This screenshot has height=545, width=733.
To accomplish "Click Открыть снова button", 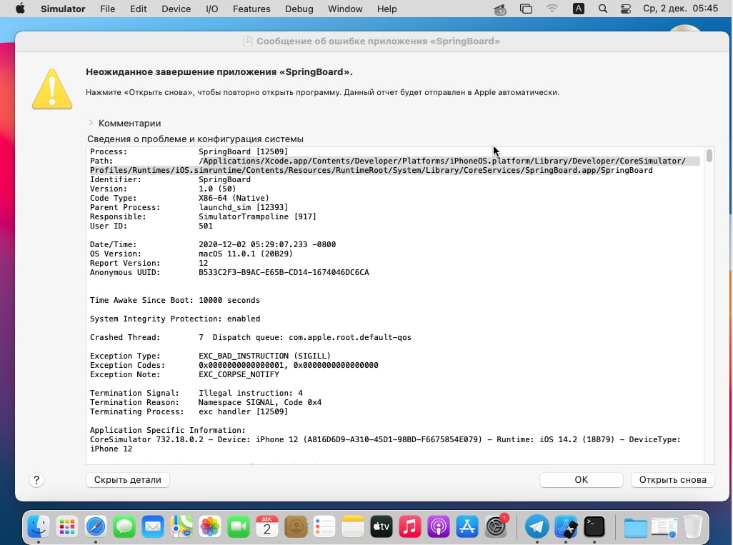I will [x=673, y=479].
